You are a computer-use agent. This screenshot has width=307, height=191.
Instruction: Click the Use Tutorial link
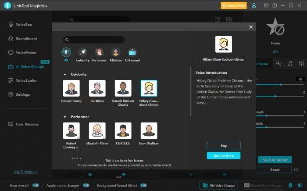point(25,172)
